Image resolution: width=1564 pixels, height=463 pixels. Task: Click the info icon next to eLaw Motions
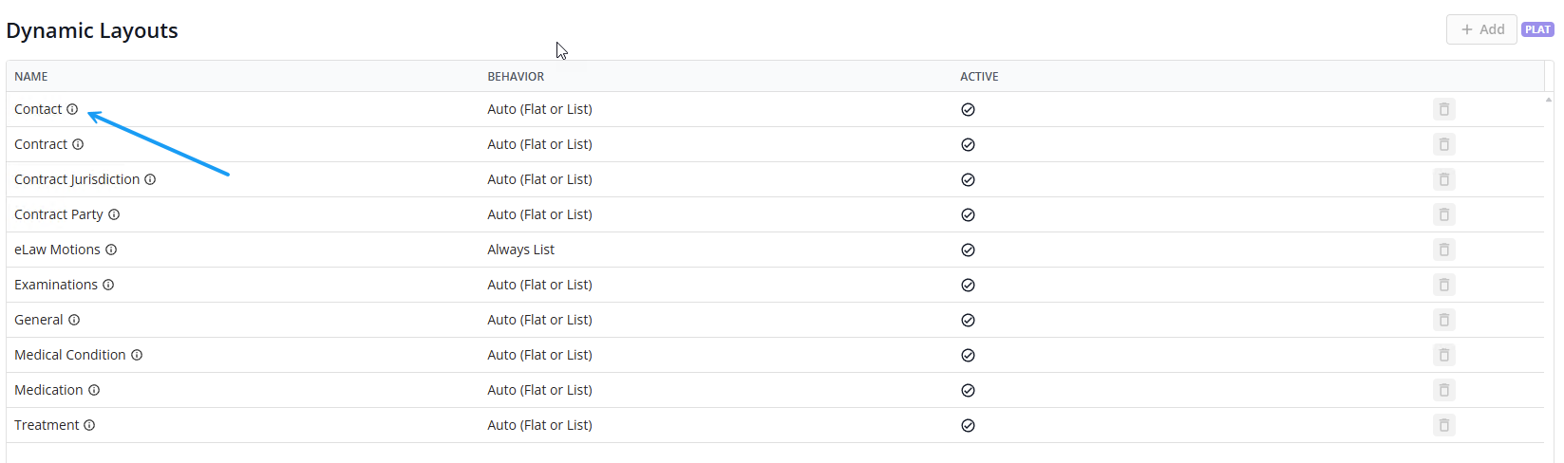pos(111,250)
